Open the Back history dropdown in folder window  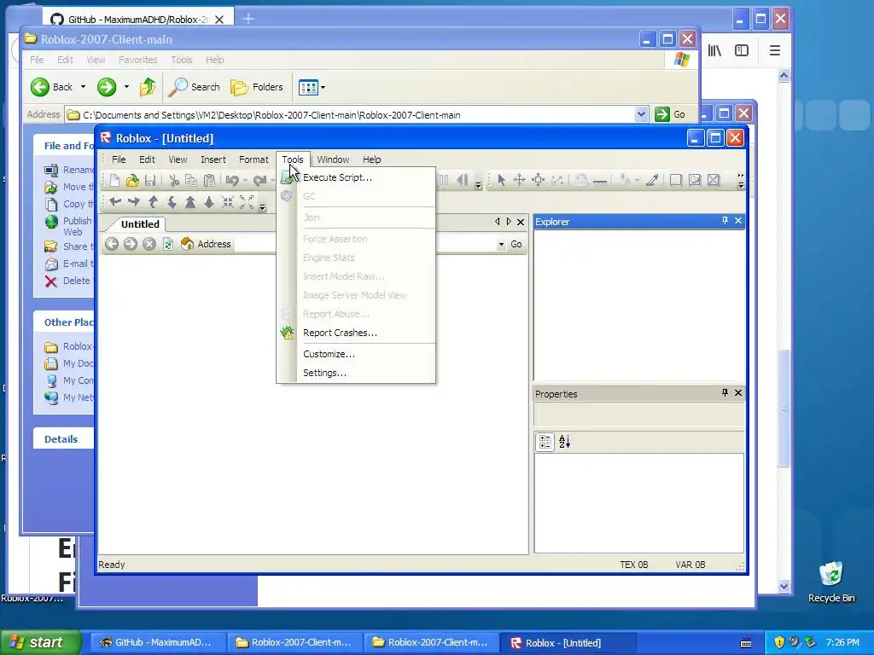point(83,87)
